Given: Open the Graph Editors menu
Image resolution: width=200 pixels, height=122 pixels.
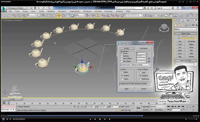Looking at the screenshot, I should tap(75, 11).
